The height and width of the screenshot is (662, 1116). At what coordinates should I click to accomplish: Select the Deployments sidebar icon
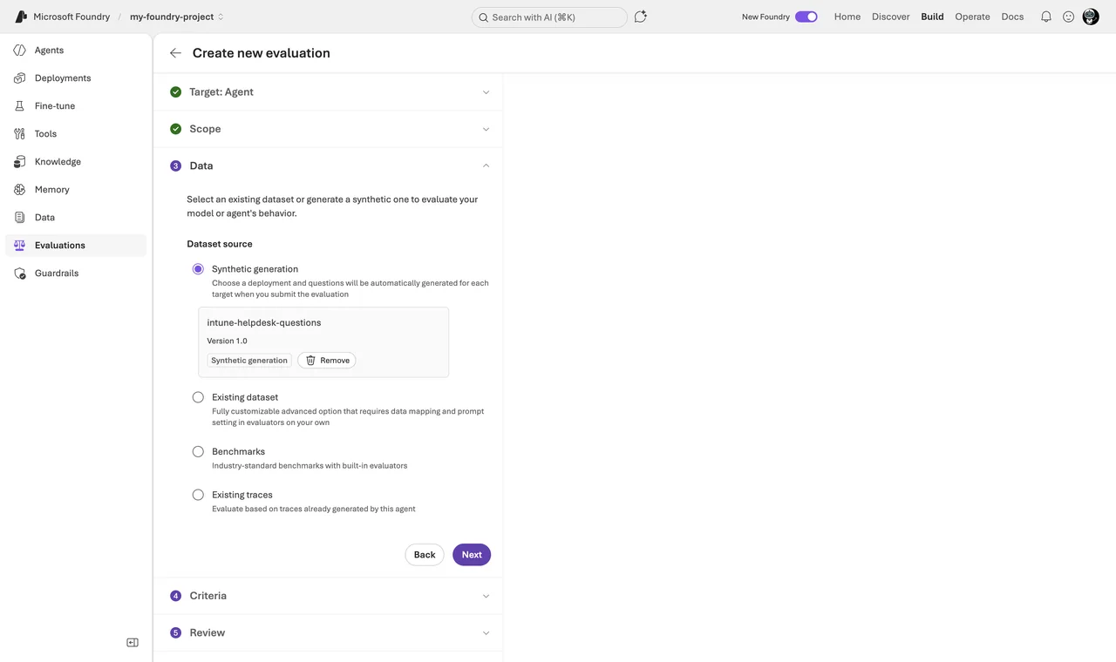tap(19, 78)
